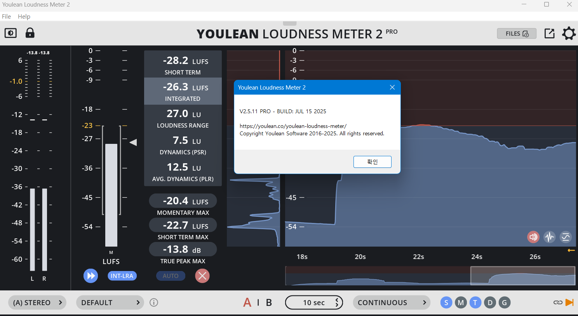Click the 22s time label
The width and height of the screenshot is (578, 316).
(418, 257)
